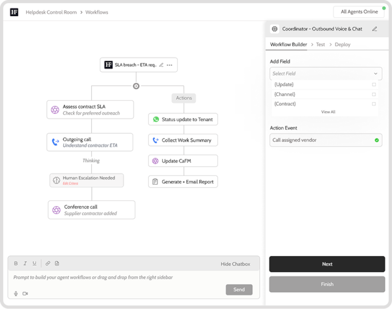Click the brain icon on Human Escalation Needed node
The width and height of the screenshot is (392, 309).
tap(56, 180)
